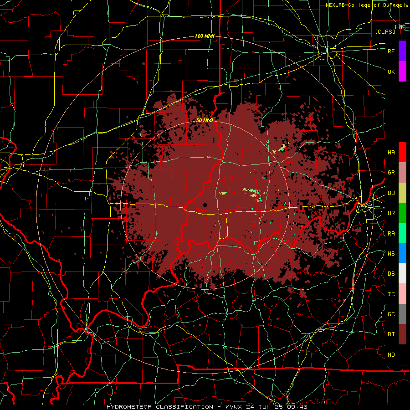
Task: Click the BD legend label
Action: pyautogui.click(x=391, y=193)
